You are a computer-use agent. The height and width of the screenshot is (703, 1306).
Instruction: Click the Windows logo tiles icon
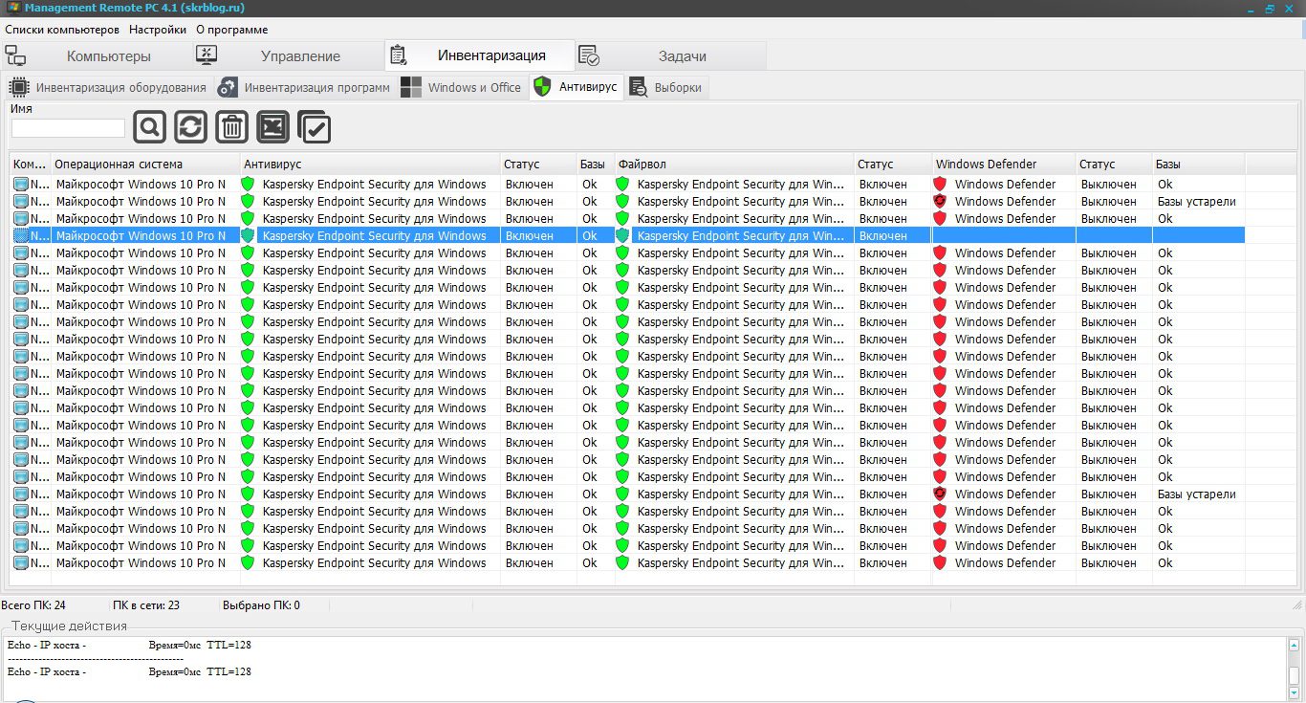pos(411,87)
